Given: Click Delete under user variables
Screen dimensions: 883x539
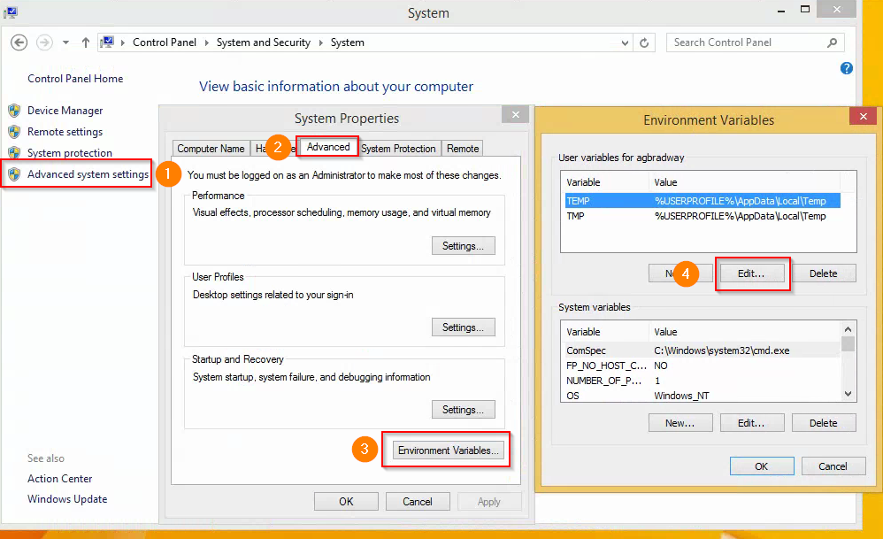Looking at the screenshot, I should pyautogui.click(x=824, y=273).
